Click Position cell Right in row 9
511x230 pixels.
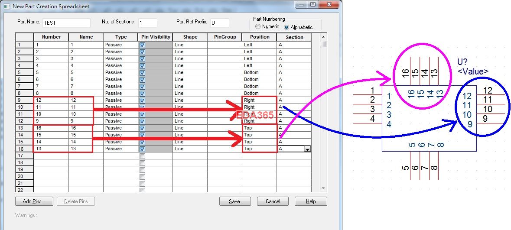(260, 100)
